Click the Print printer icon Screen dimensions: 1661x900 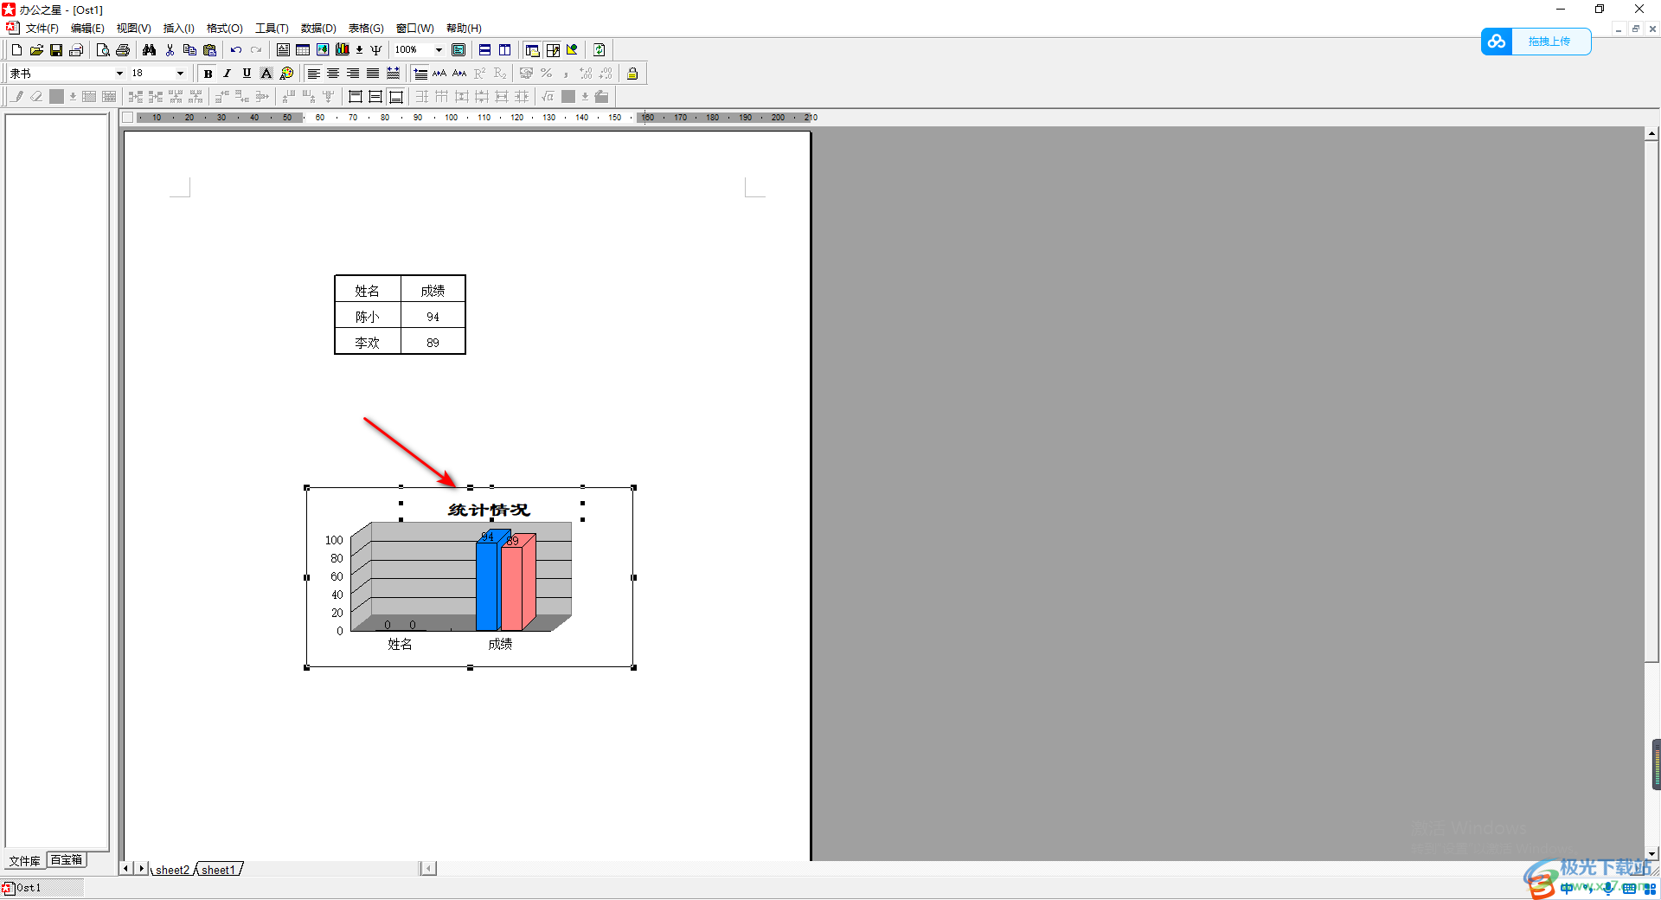[x=123, y=50]
